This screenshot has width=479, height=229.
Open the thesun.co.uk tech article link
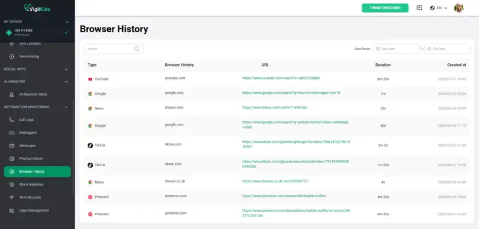click(275, 181)
